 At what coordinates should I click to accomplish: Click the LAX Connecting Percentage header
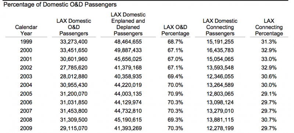pos(269,27)
